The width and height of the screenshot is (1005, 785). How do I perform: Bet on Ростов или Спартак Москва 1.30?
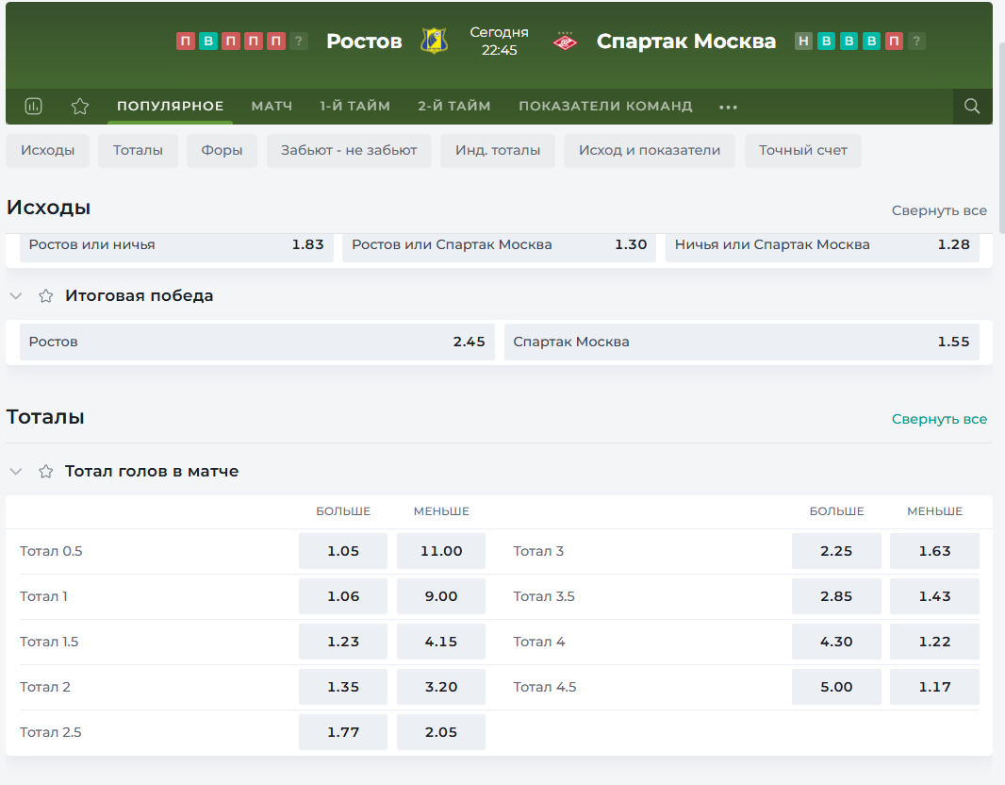pos(499,245)
